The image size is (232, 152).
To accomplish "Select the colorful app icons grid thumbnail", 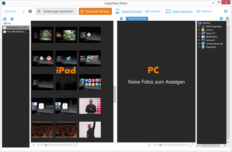I will pos(90,82).
